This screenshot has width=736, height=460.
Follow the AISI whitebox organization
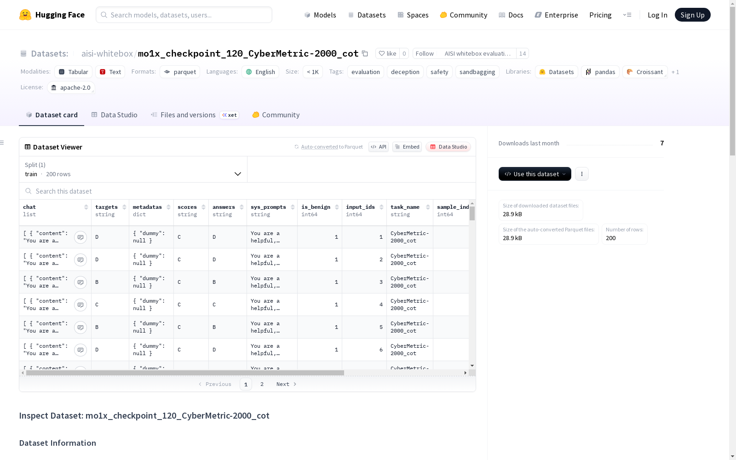pyautogui.click(x=465, y=53)
